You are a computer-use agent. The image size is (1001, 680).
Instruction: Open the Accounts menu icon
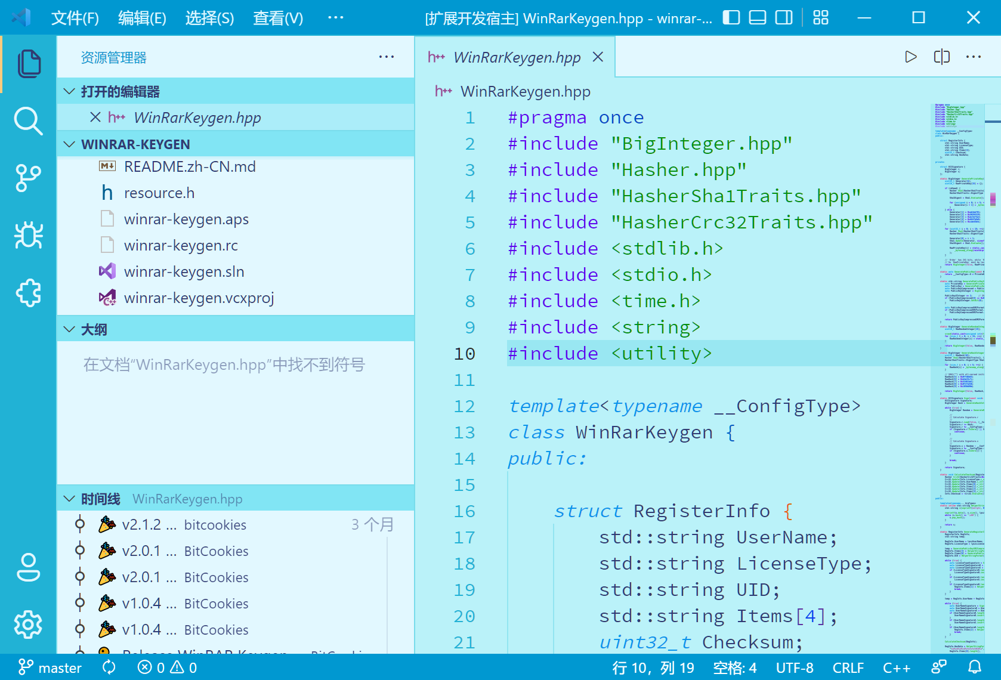[29, 567]
